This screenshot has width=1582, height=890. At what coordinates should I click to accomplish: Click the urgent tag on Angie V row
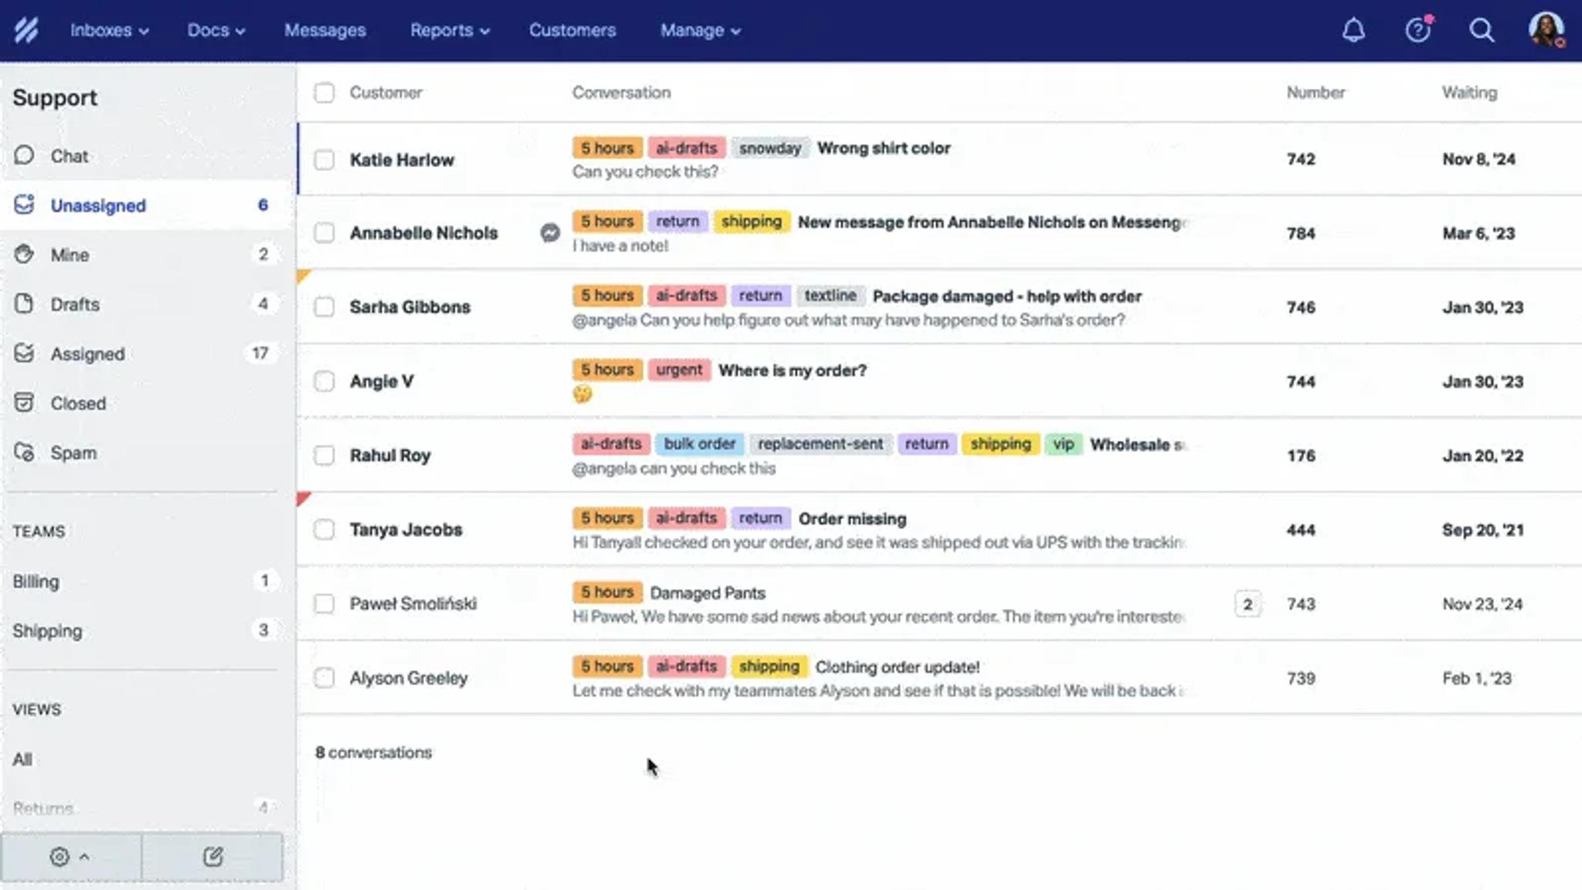(679, 370)
